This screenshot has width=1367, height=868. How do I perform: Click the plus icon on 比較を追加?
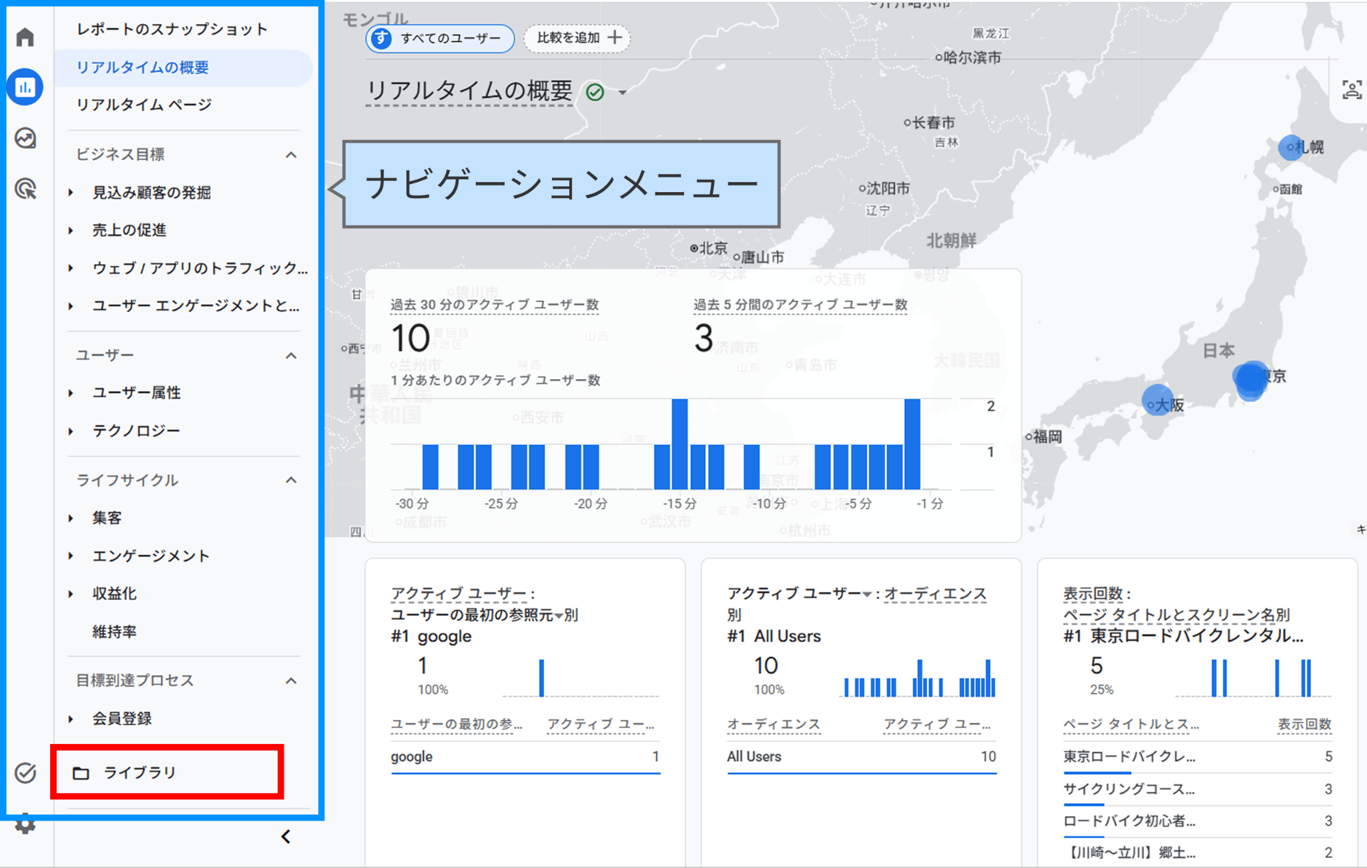click(615, 37)
